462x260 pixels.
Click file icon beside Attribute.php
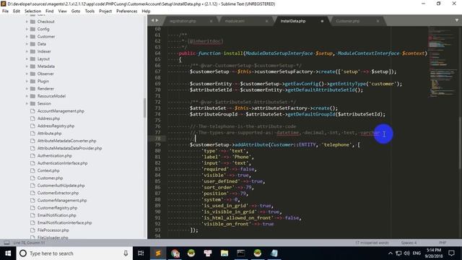coord(32,133)
